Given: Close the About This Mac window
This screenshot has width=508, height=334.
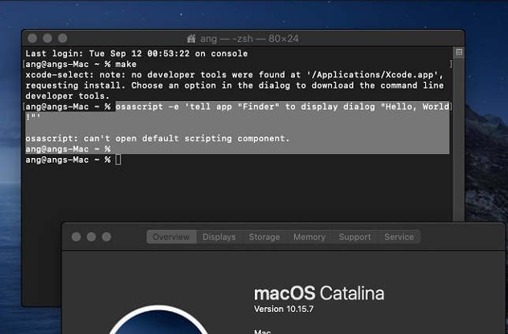Looking at the screenshot, I should click(x=77, y=237).
